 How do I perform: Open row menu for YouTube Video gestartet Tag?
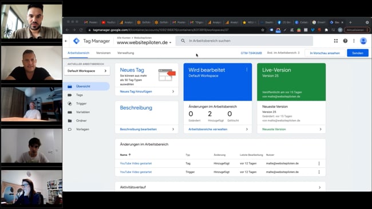(319, 163)
